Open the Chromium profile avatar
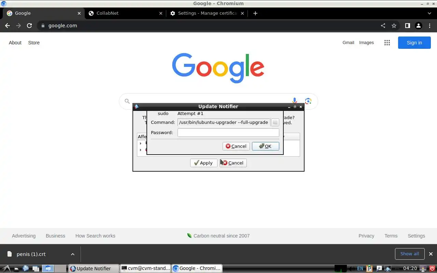Image resolution: width=437 pixels, height=273 pixels. pyautogui.click(x=418, y=26)
